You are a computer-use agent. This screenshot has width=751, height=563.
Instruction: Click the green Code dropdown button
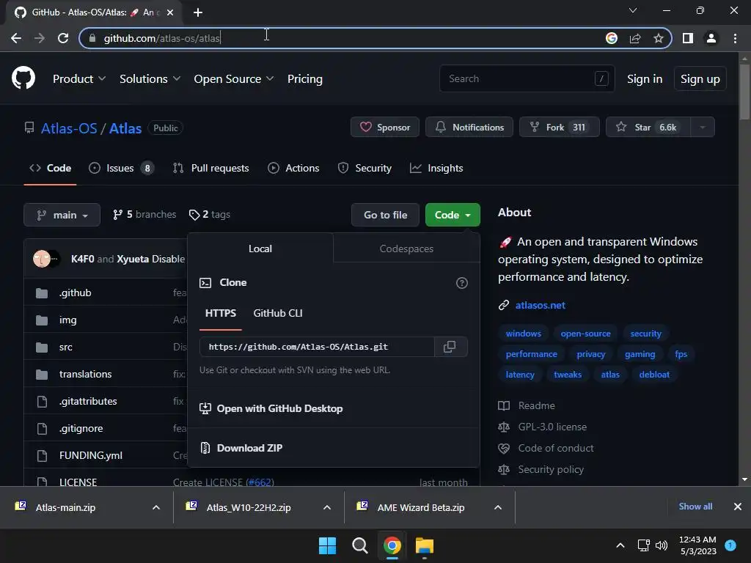click(x=453, y=215)
